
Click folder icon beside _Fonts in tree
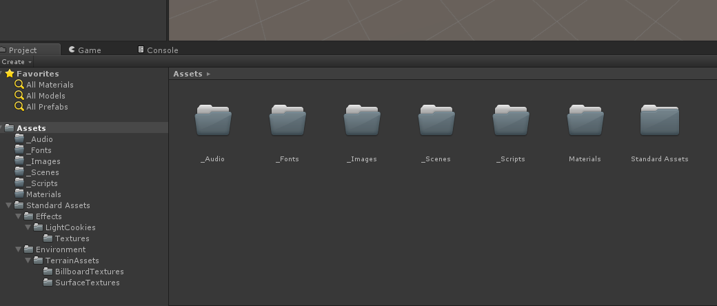pyautogui.click(x=19, y=150)
